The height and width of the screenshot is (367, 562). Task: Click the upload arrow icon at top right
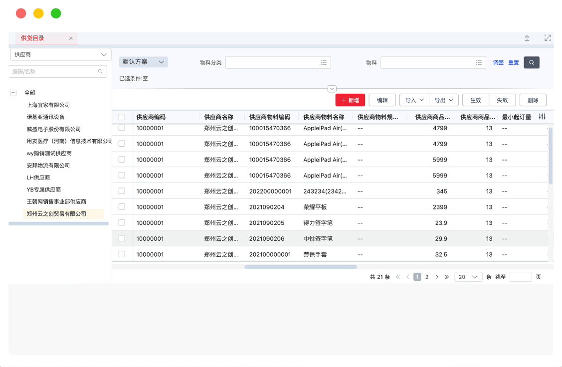pos(527,38)
